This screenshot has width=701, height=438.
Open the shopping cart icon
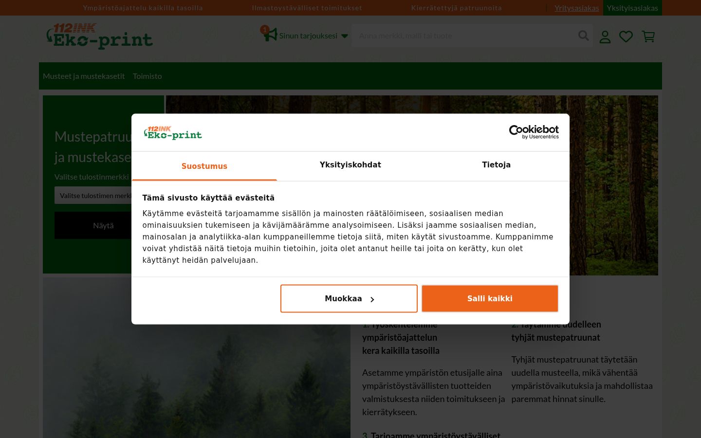coord(648,36)
